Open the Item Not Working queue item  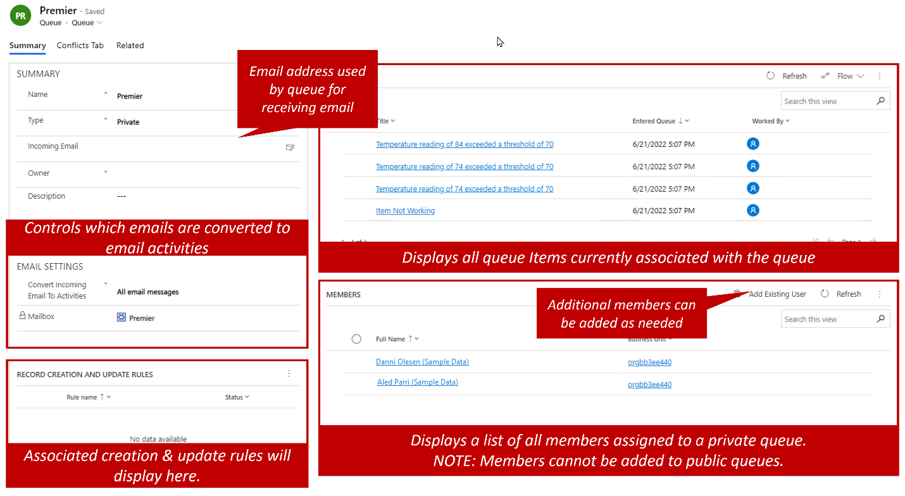pos(405,209)
